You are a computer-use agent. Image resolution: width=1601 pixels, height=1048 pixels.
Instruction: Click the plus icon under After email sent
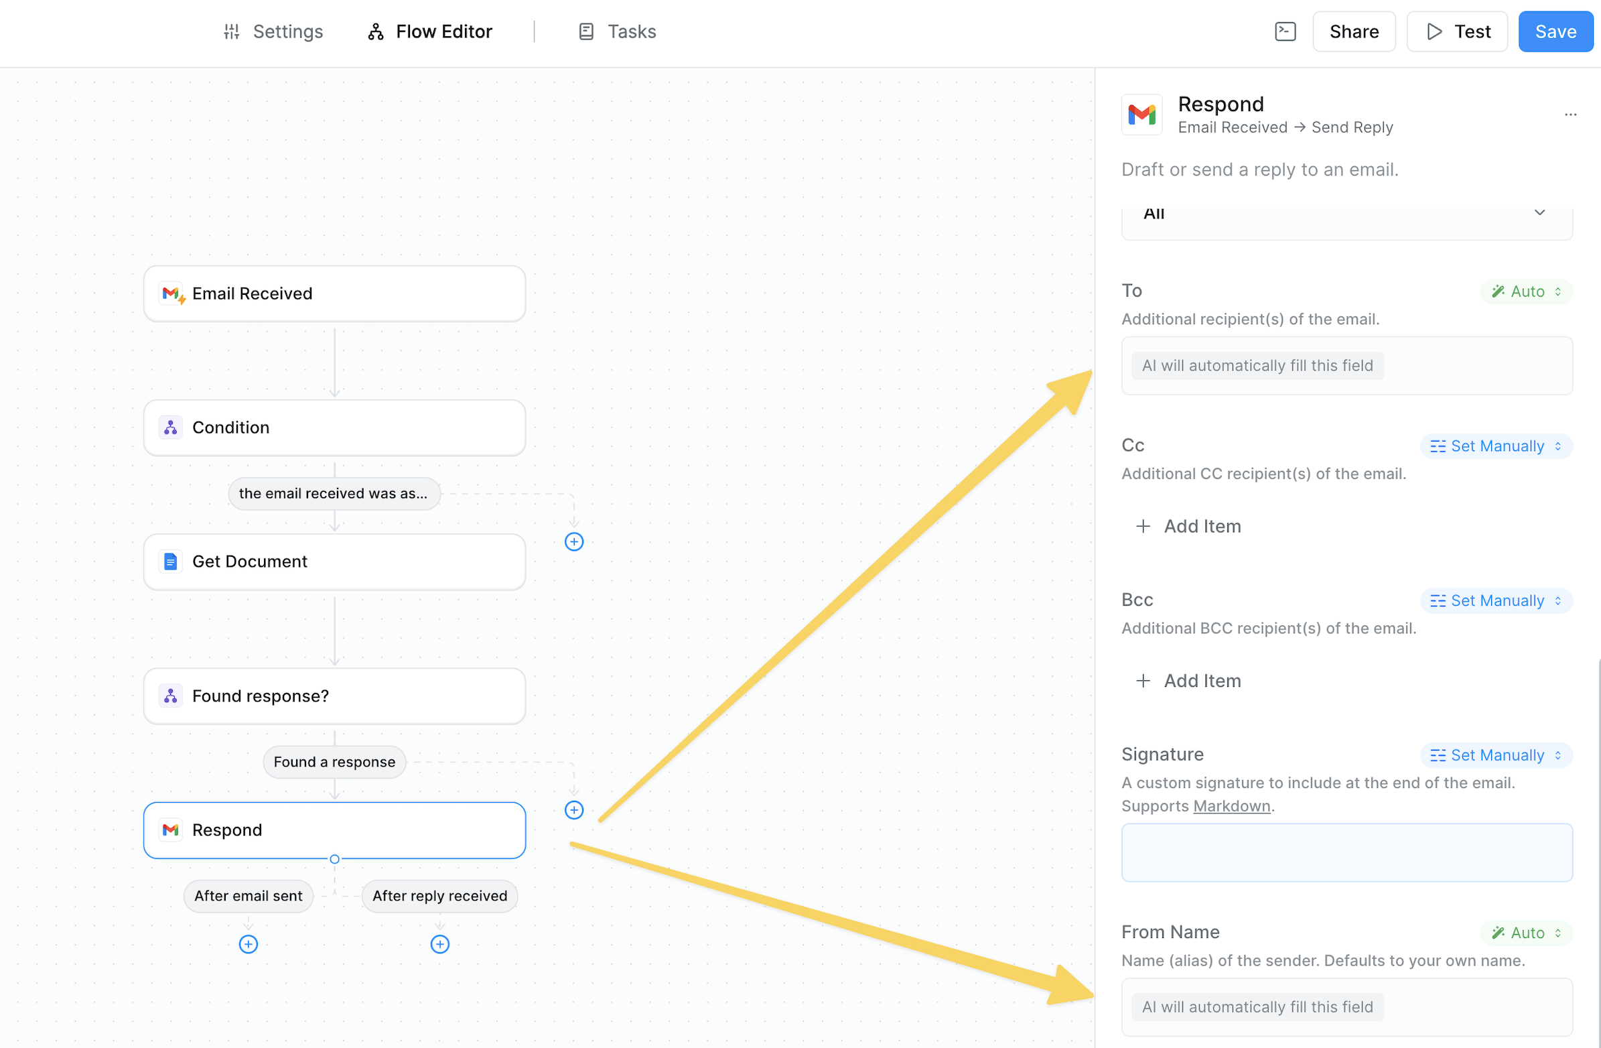pos(249,943)
